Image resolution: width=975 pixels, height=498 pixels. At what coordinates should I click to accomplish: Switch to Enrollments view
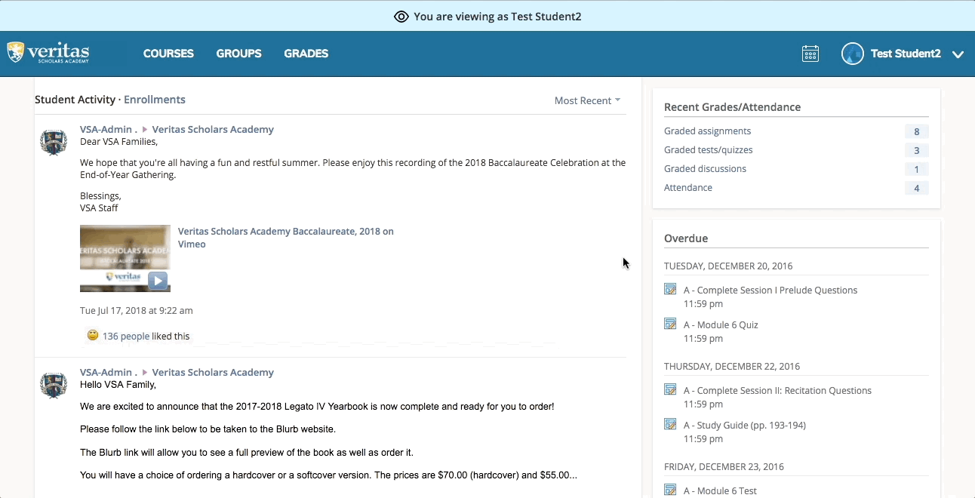(x=154, y=100)
